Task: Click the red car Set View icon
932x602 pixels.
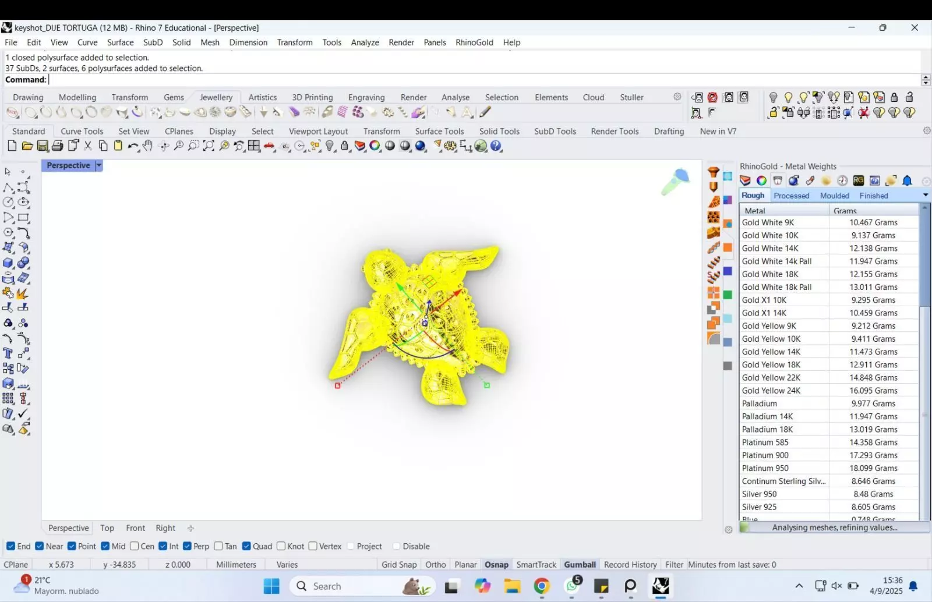Action: (x=269, y=146)
